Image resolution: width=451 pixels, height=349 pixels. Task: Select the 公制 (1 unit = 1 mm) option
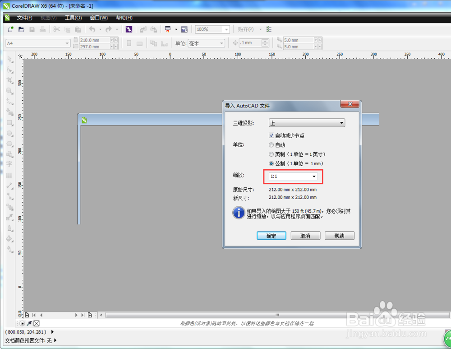(x=271, y=163)
